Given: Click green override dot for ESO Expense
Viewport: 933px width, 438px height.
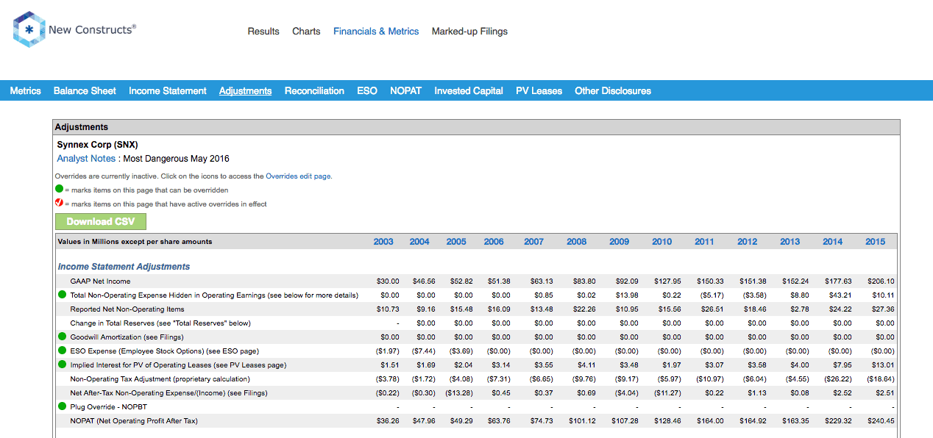Looking at the screenshot, I should point(62,351).
